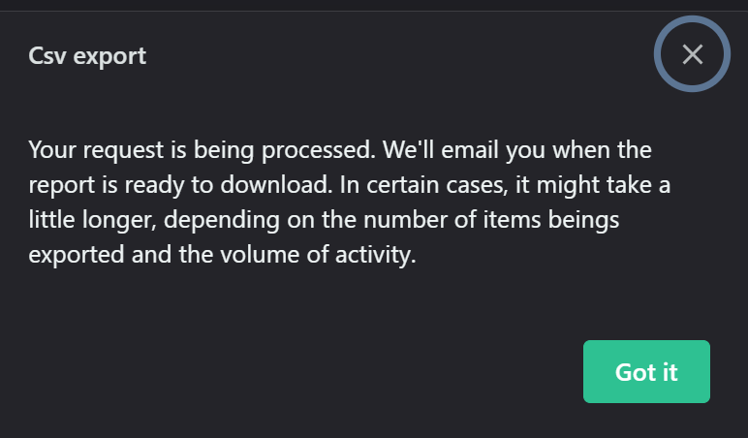Click the word 'processed' in the message

click(x=319, y=150)
